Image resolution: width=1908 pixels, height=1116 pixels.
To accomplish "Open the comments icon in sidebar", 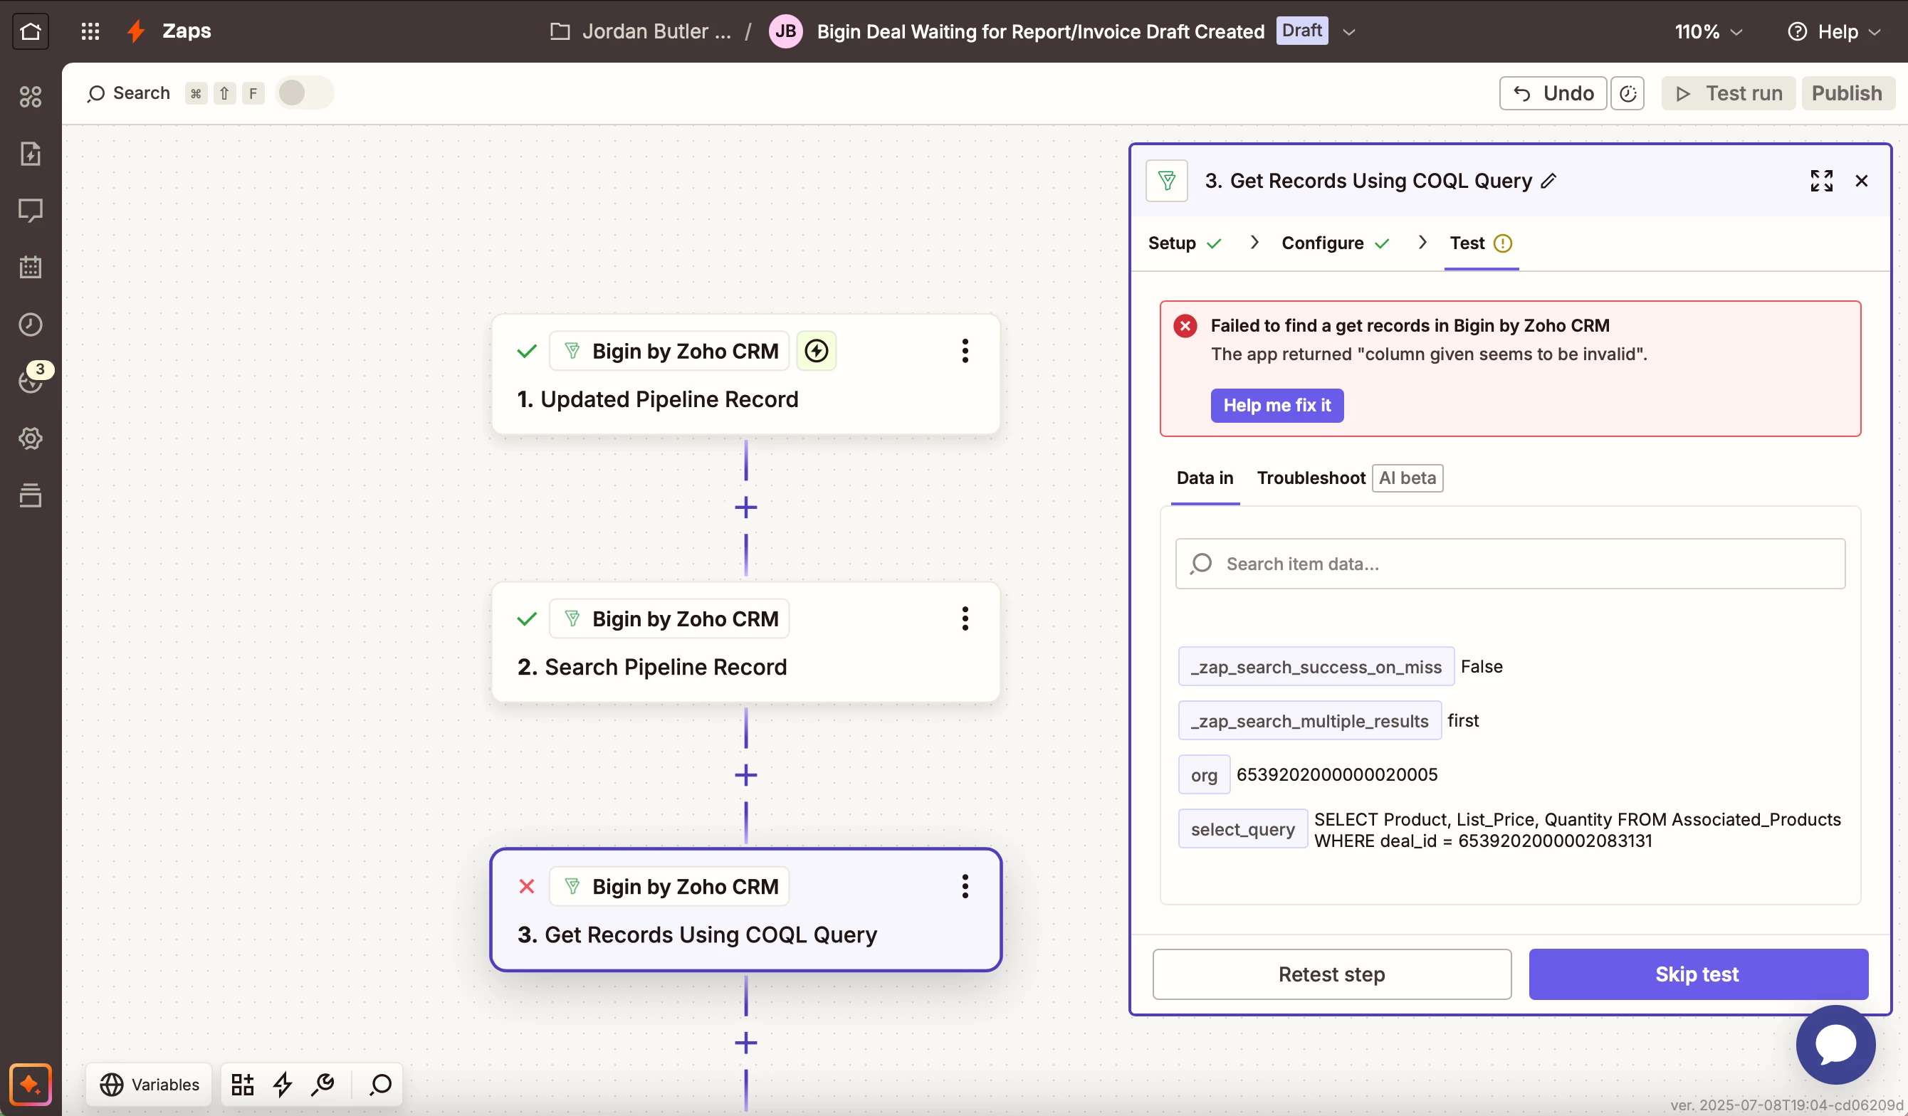I will click(x=31, y=211).
